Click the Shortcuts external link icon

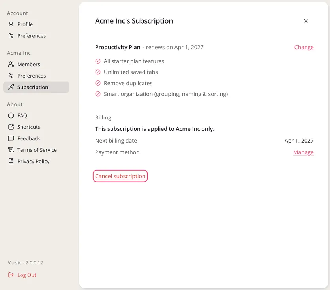11,127
